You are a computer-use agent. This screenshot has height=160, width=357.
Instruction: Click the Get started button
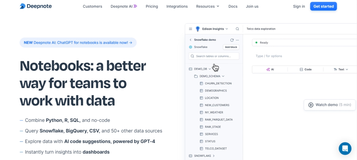point(323,6)
